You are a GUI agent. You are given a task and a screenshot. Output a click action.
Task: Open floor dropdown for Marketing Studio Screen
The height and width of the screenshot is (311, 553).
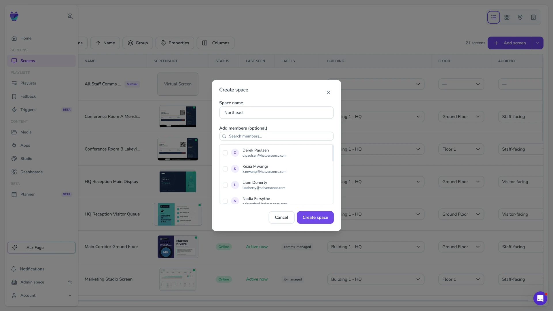(x=461, y=279)
